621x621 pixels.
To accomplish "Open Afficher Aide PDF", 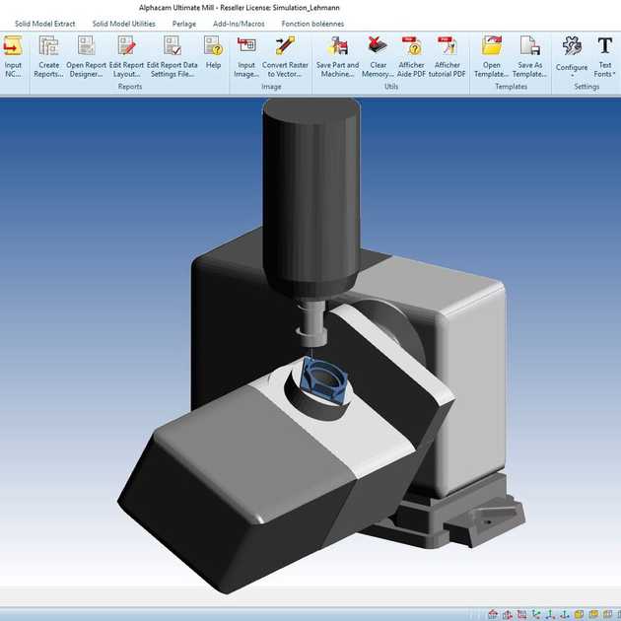I will 411,46.
